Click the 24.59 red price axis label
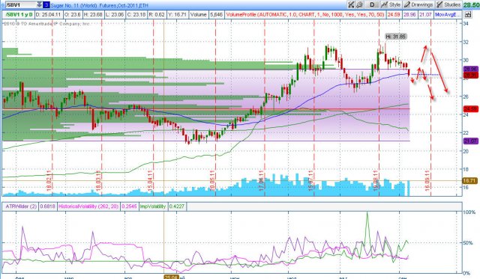This screenshot has width=480, height=279. [x=470, y=108]
